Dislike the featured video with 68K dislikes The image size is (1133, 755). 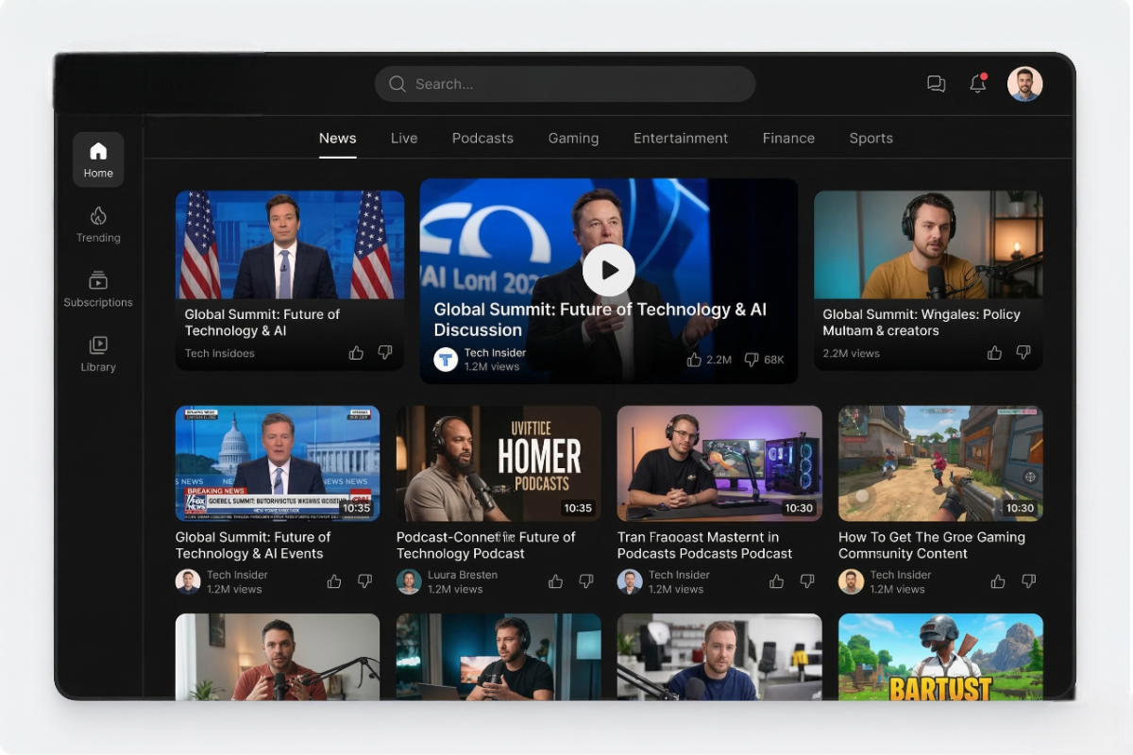(752, 360)
